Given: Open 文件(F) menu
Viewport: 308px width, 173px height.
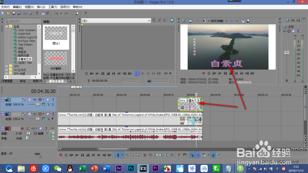Looking at the screenshot, I should coord(5,7).
